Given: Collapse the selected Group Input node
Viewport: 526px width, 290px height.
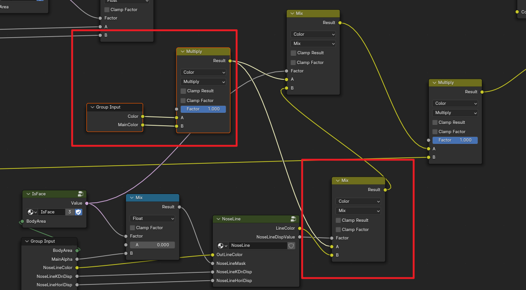Looking at the screenshot, I should 92,107.
